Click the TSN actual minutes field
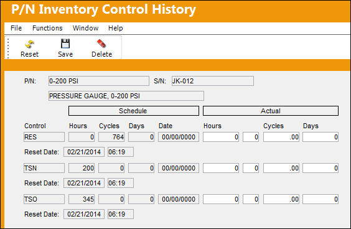Image resolution: width=351 pixels, height=229 pixels. [251, 168]
